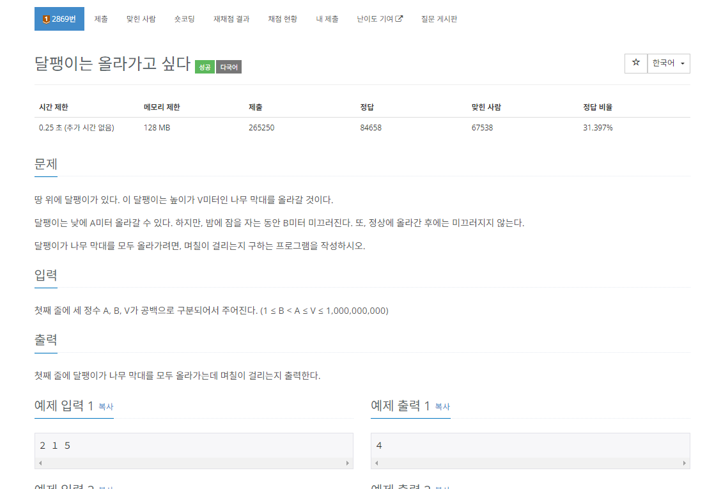The image size is (714, 489).
Task: Click the memory limit value "128 MB"
Action: tap(157, 128)
